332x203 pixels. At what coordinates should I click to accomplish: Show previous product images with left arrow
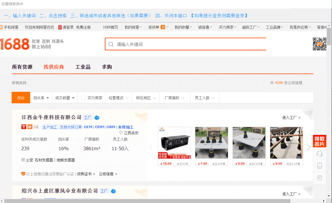click(x=151, y=148)
